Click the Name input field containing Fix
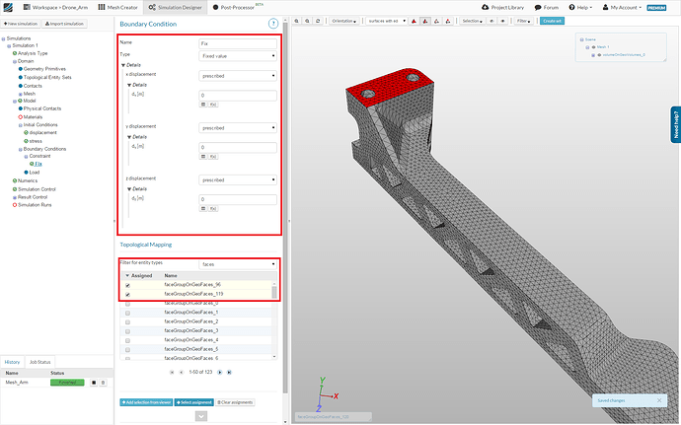This screenshot has width=681, height=425. tap(236, 43)
